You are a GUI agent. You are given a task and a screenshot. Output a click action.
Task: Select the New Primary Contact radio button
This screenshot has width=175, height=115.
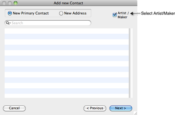(x=10, y=13)
